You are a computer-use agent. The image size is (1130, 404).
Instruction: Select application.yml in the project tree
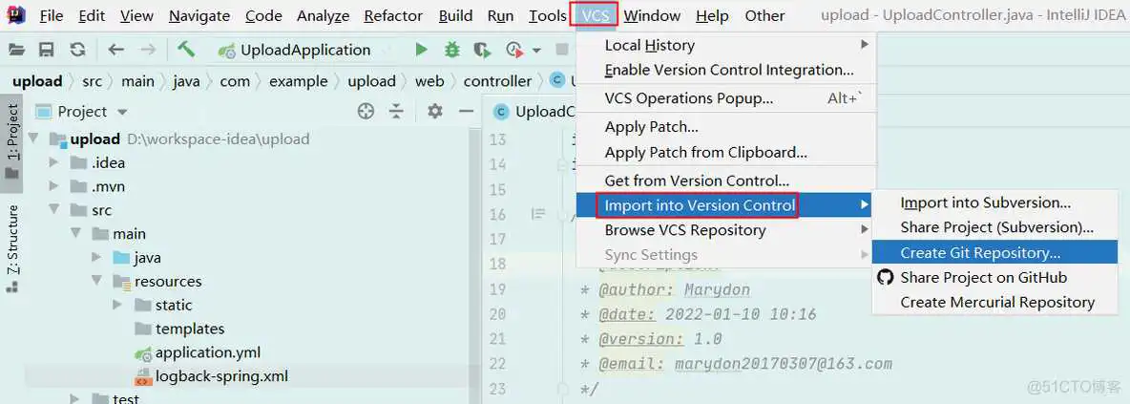pos(207,352)
